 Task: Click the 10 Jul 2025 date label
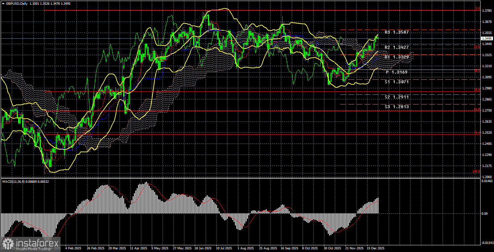click(x=224, y=249)
